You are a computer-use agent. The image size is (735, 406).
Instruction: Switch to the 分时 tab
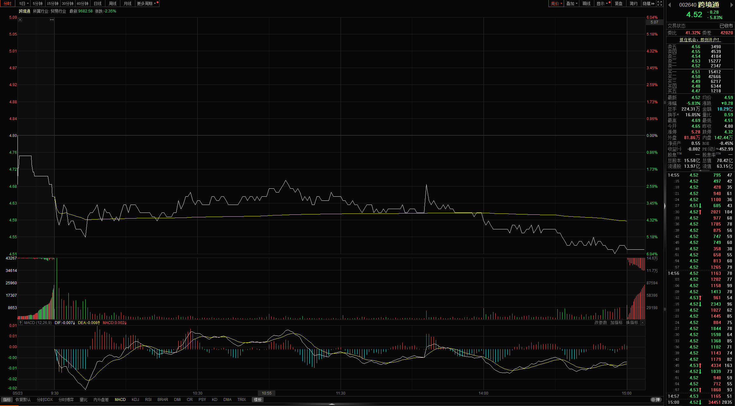(x=8, y=3)
